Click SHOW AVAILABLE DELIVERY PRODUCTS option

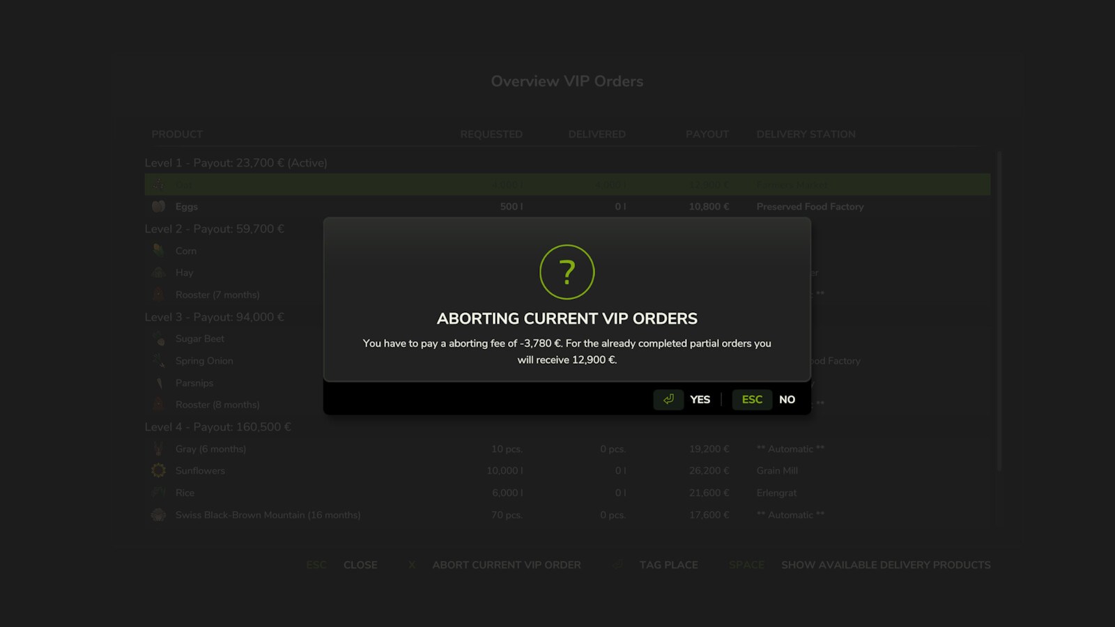pos(886,565)
